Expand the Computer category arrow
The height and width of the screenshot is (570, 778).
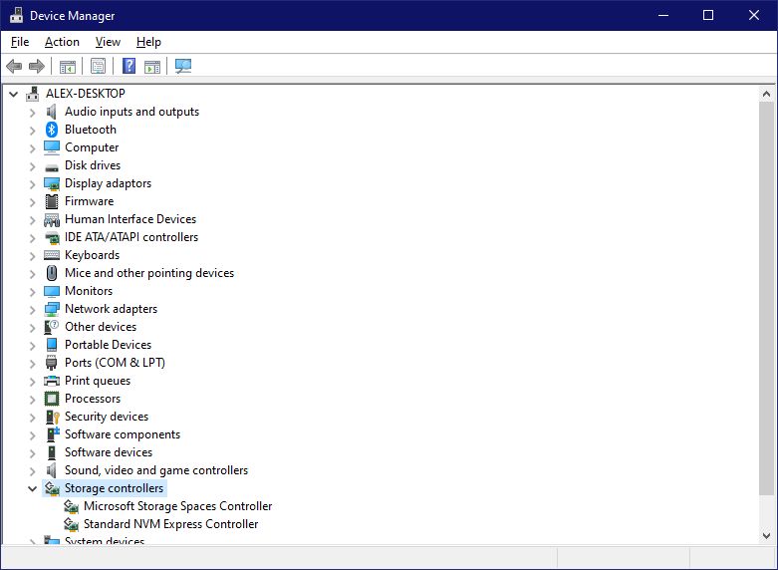pyautogui.click(x=32, y=148)
